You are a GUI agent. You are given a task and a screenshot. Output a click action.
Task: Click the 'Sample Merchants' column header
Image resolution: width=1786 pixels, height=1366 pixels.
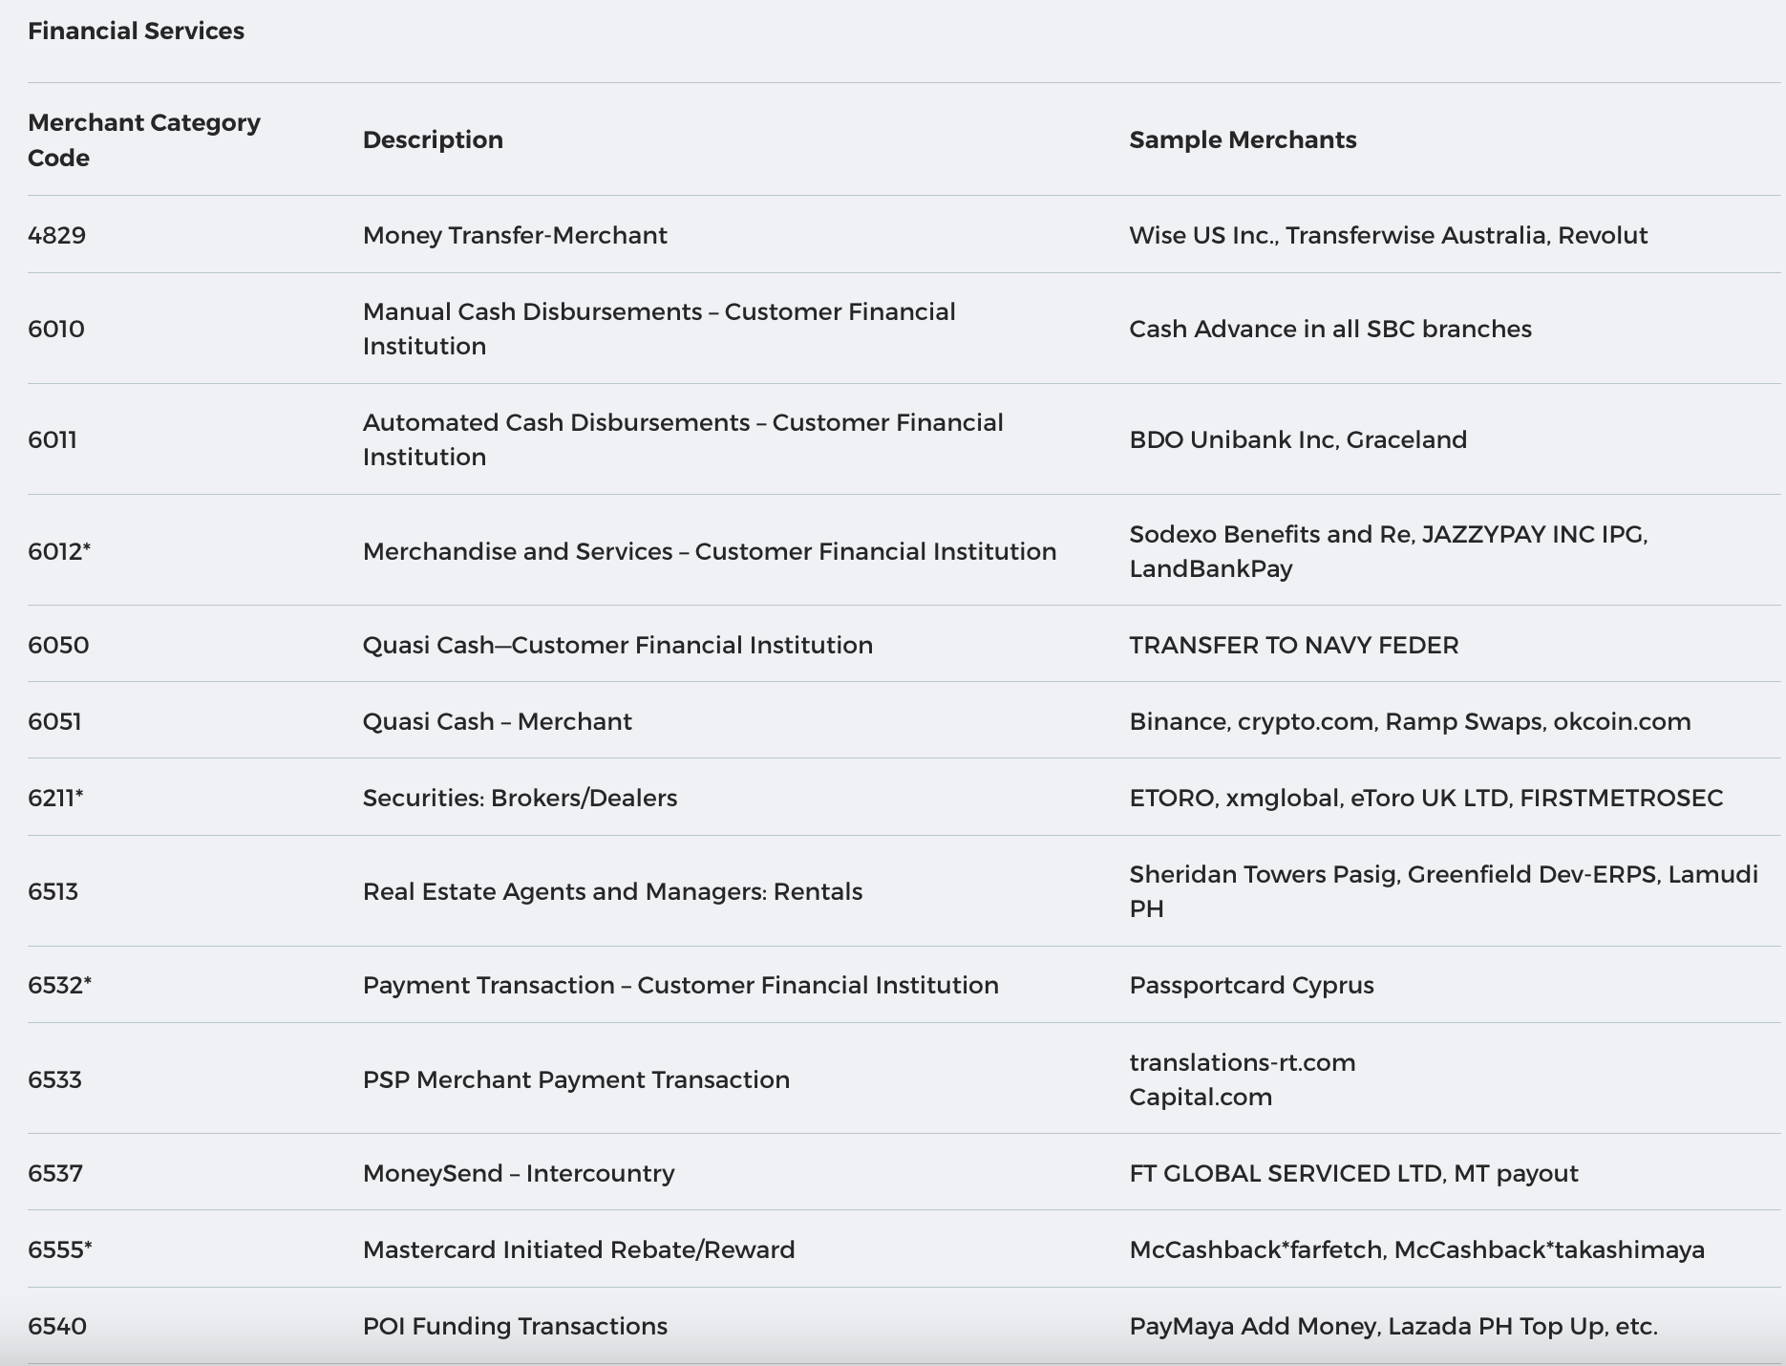pos(1243,139)
